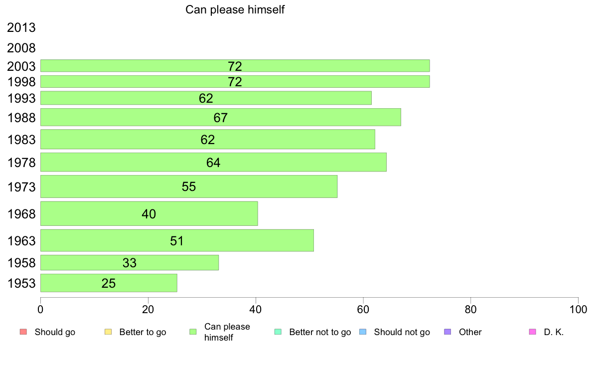Select the 1998 bar labeled 72
592x367 pixels.
pyautogui.click(x=235, y=82)
